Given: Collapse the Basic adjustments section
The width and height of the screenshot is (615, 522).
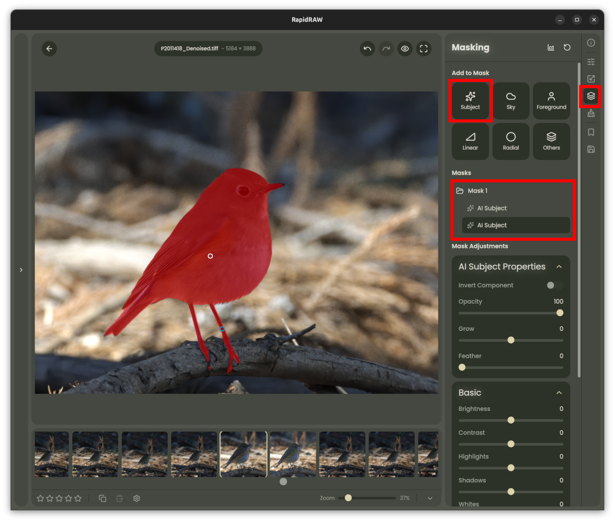Looking at the screenshot, I should pyautogui.click(x=559, y=393).
